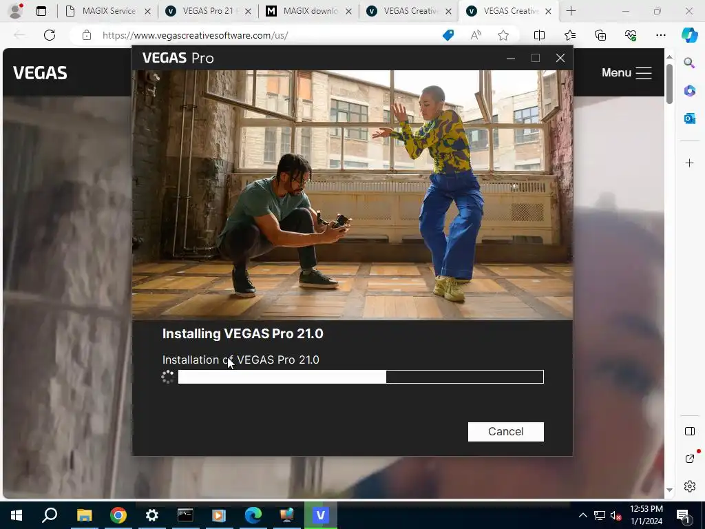The image size is (705, 529).
Task: Minimize the VEGAS Pro installer window
Action: click(511, 58)
